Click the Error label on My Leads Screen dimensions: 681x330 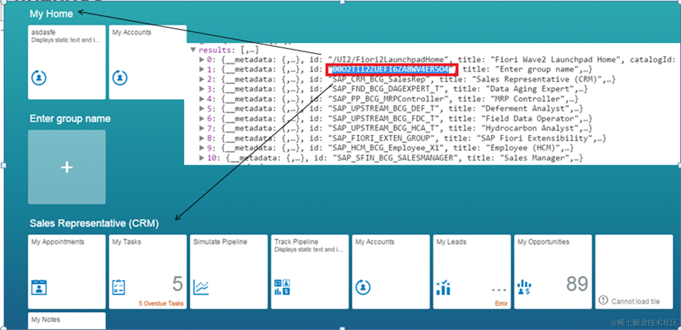[501, 303]
